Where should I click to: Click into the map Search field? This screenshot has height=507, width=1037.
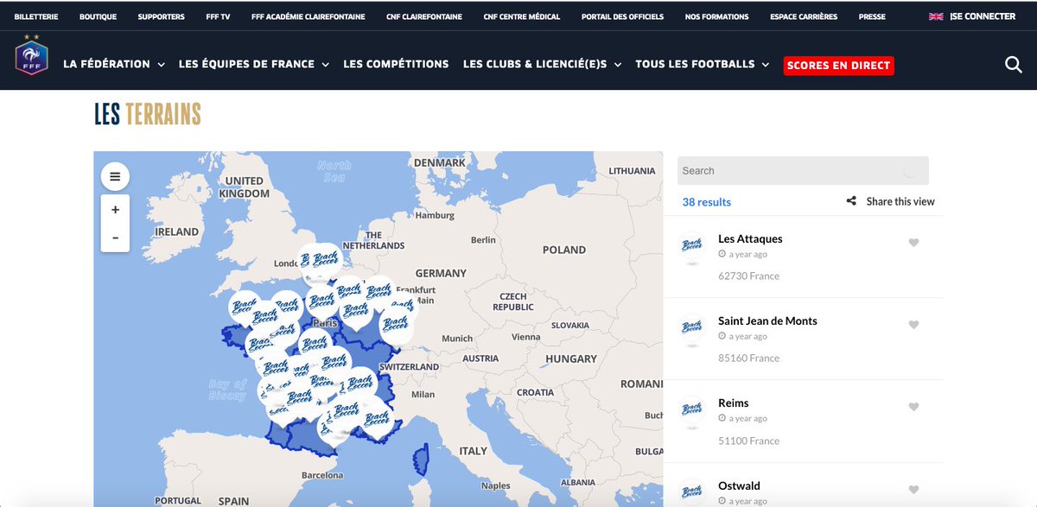point(803,171)
